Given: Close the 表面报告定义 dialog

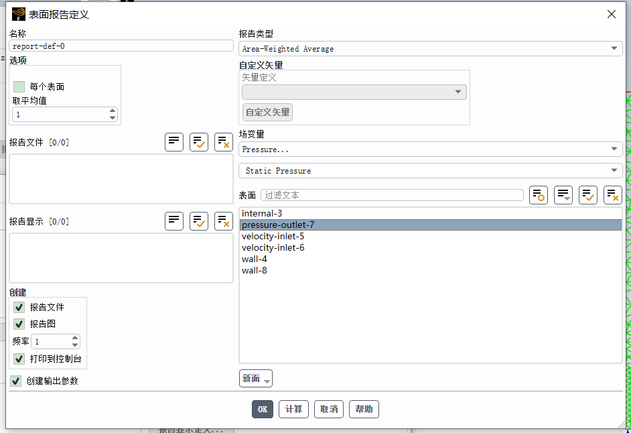Looking at the screenshot, I should pyautogui.click(x=612, y=14).
